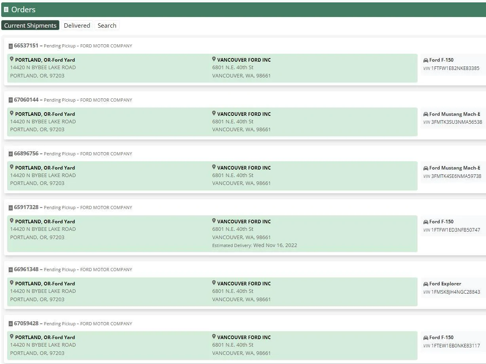This screenshot has height=364, width=486.
Task: Click the order icon beside 67059428
Action: (x=11, y=324)
